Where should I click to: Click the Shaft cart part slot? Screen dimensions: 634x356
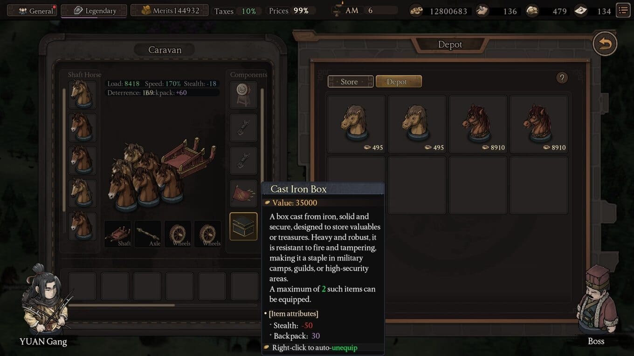[118, 234]
